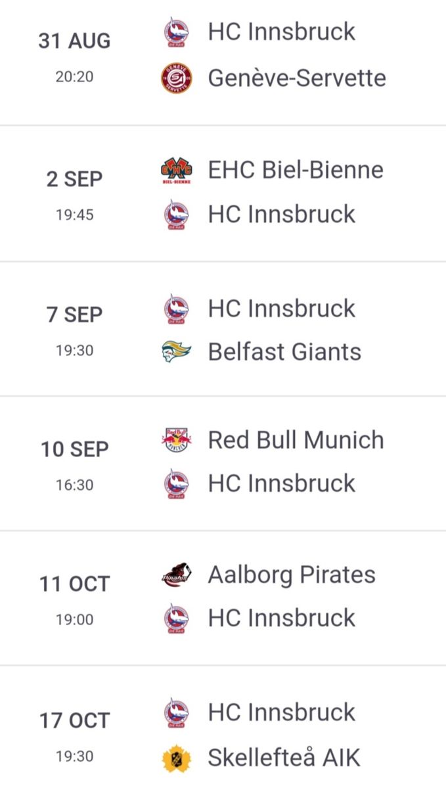
Task: Open the 31 AUG match date
Action: click(x=74, y=41)
